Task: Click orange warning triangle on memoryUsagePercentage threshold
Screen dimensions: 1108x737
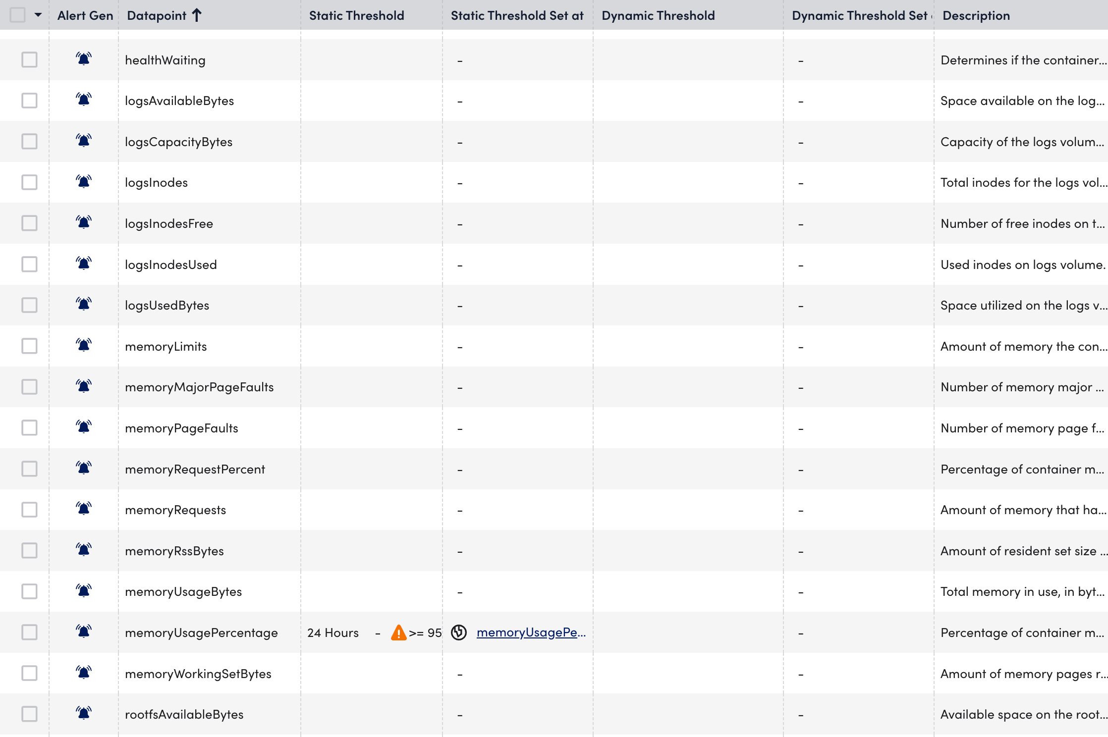Action: pos(398,632)
